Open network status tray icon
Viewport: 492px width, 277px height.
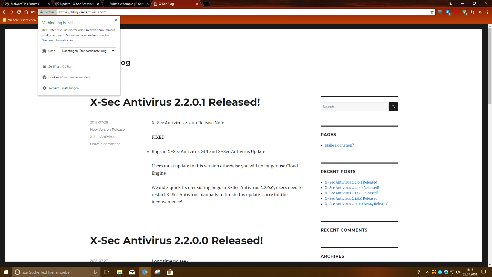point(452,272)
